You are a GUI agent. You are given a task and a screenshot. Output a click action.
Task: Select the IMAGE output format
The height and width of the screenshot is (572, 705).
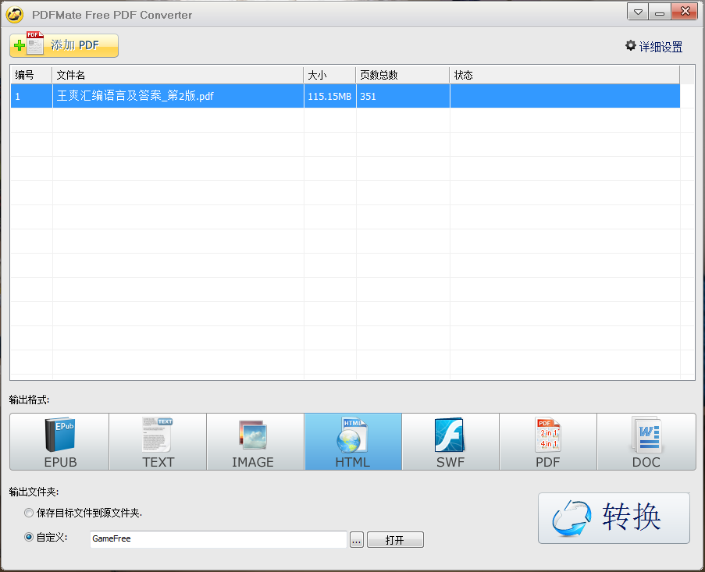[x=255, y=442]
